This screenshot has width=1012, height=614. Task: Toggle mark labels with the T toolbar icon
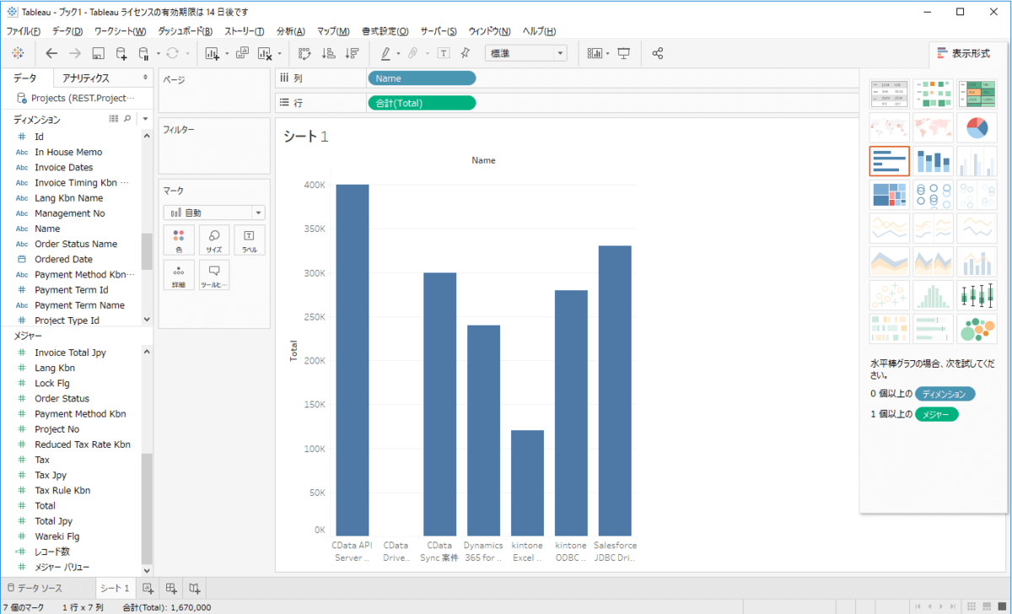443,53
